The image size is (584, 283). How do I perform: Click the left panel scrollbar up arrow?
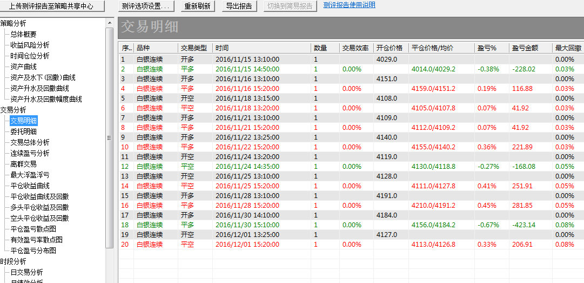point(110,23)
